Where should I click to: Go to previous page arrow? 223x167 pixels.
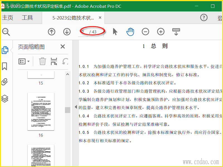52,32
